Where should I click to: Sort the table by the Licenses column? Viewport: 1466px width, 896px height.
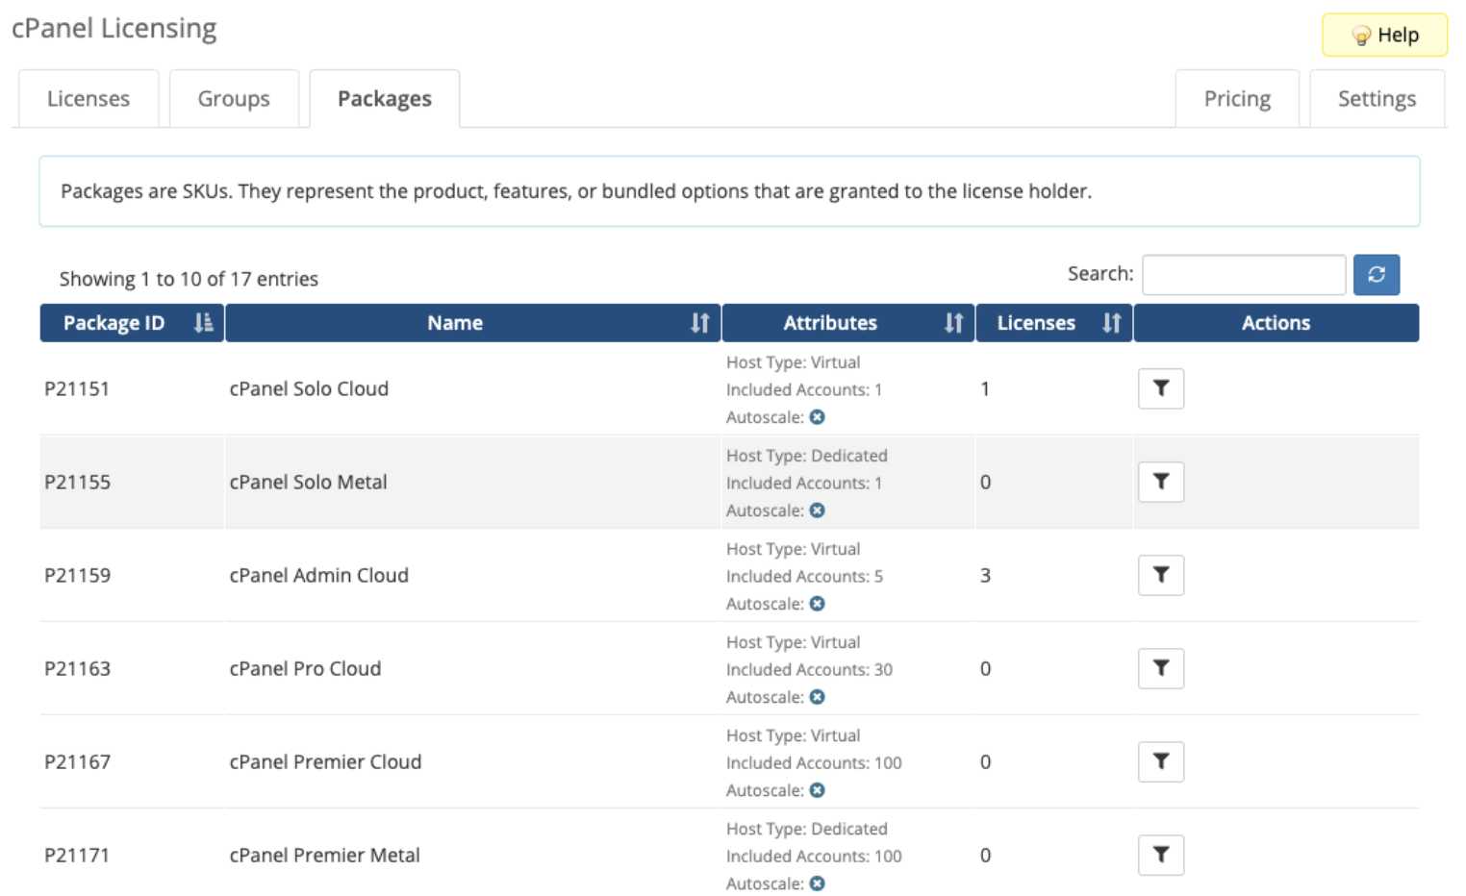point(1054,323)
